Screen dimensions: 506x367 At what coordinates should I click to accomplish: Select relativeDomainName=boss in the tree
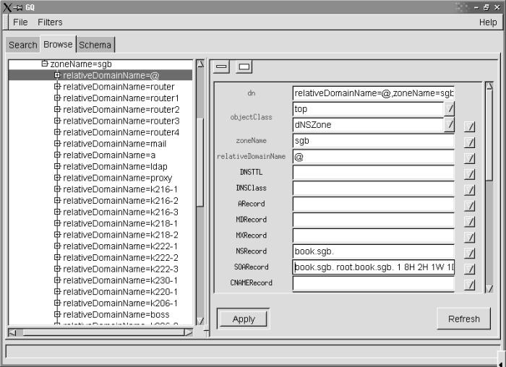(116, 315)
